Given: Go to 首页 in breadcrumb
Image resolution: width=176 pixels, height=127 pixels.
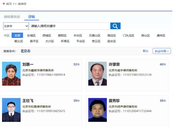Looking at the screenshot, I should pos(9,4).
